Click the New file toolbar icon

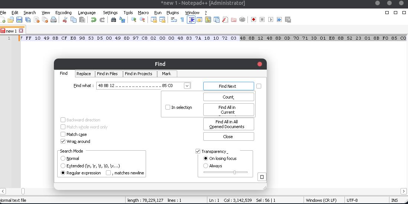pos(3,20)
